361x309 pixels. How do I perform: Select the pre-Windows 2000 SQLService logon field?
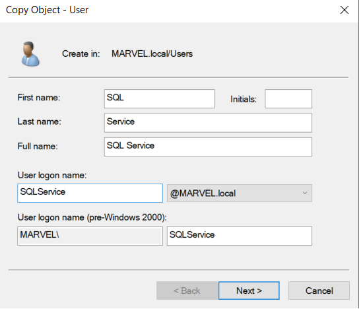[239, 236]
